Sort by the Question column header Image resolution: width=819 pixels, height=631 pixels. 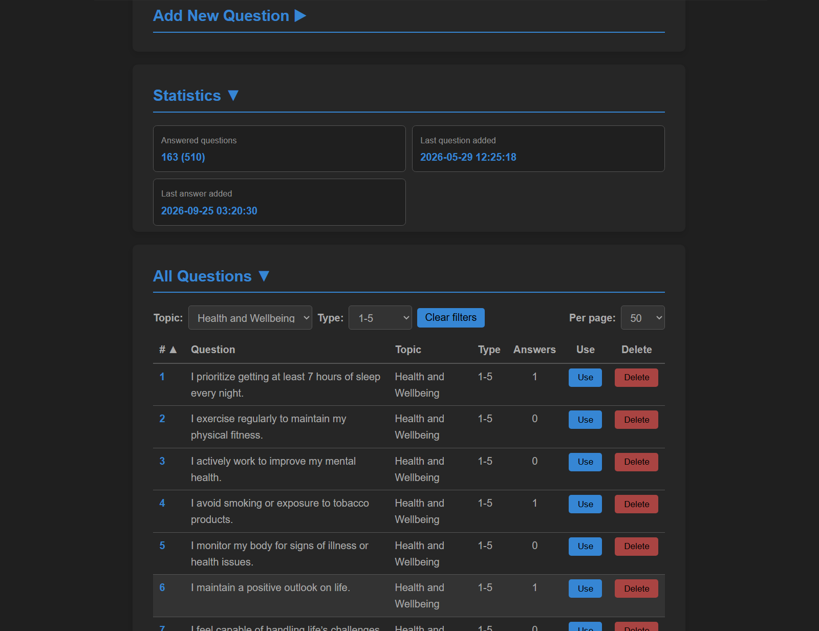pyautogui.click(x=213, y=350)
